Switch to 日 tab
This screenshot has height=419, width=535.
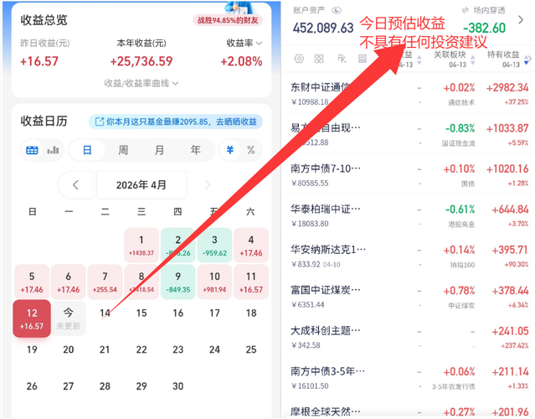(87, 150)
